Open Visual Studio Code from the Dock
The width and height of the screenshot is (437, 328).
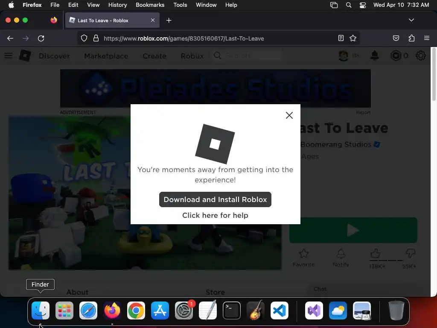click(x=279, y=310)
